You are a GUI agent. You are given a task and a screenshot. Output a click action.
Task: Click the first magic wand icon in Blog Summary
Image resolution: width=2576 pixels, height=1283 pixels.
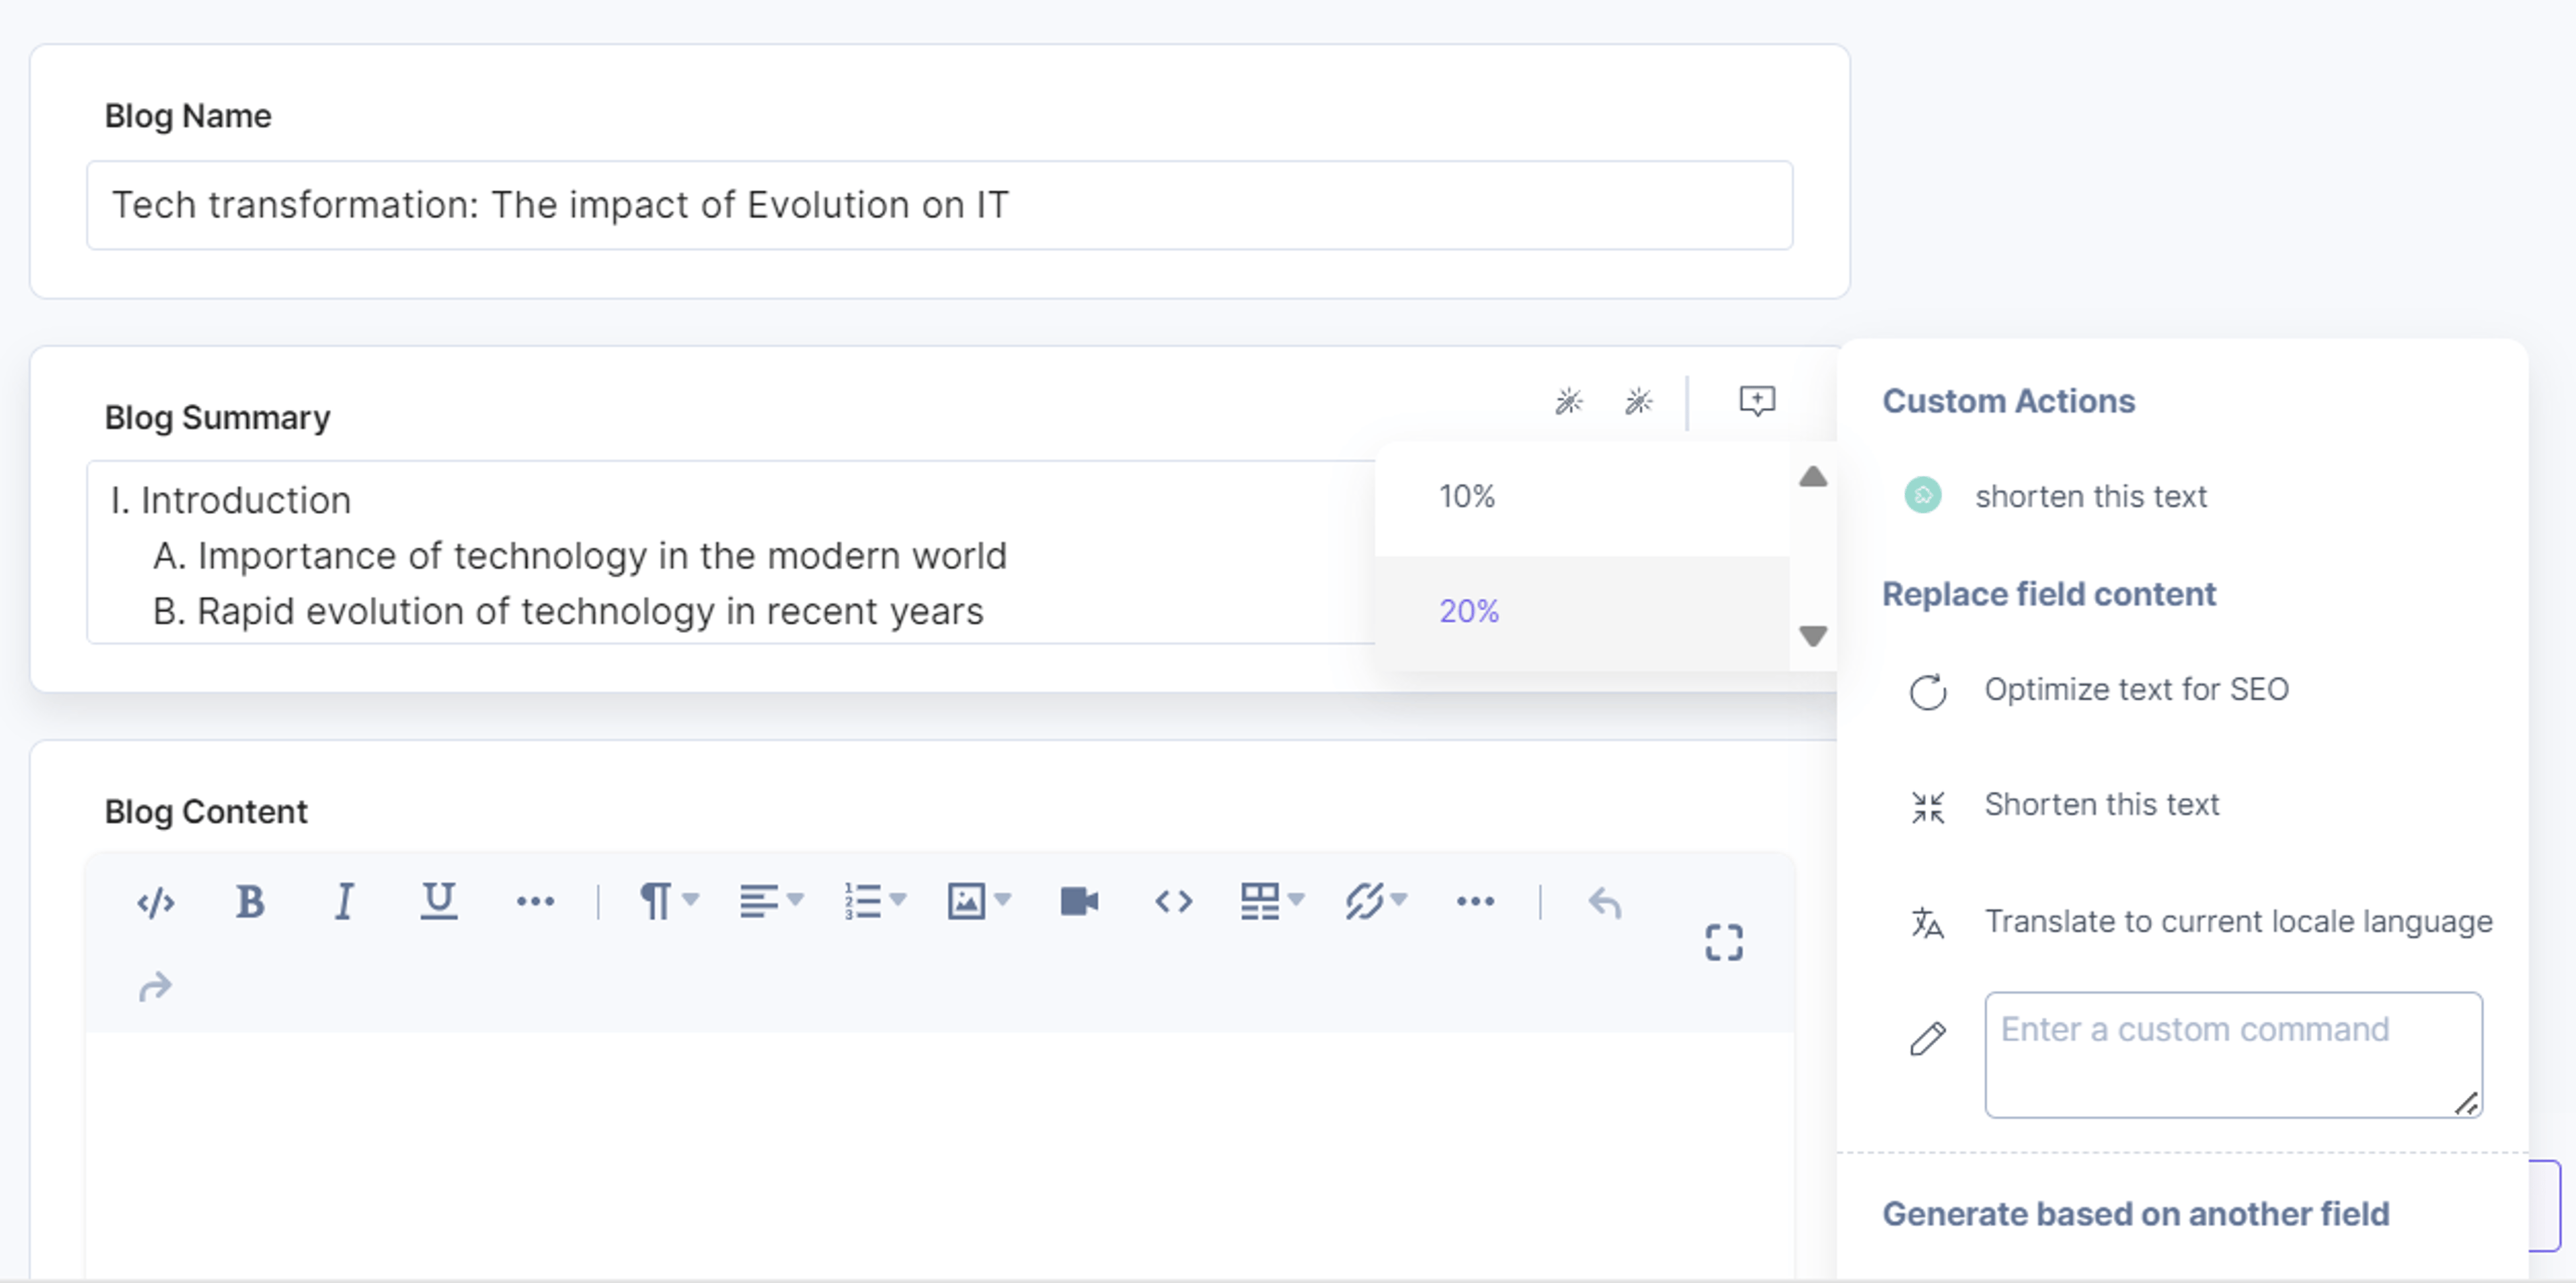point(1569,402)
